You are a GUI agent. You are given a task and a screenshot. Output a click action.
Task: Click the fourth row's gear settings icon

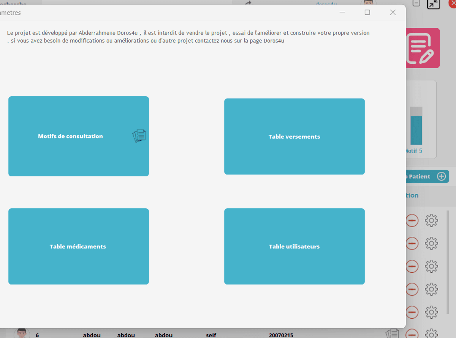(x=431, y=290)
